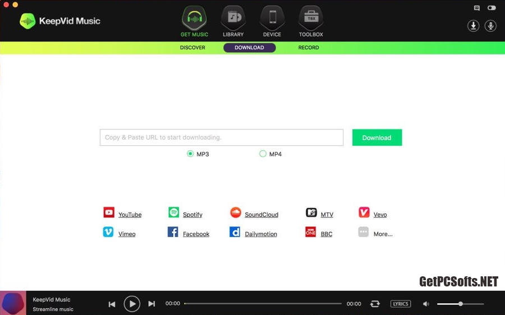Switch to the Record tab
Image resolution: width=505 pixels, height=315 pixels.
[x=309, y=48]
